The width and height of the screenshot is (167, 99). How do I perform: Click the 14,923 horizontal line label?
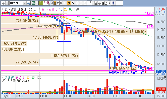pyautogui.click(x=149, y=13)
